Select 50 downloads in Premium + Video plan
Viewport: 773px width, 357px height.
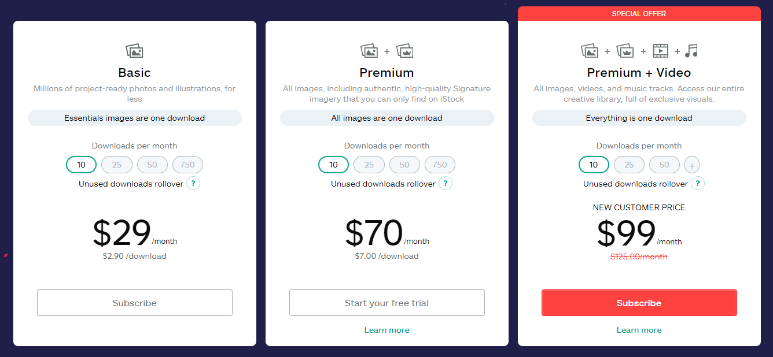664,165
